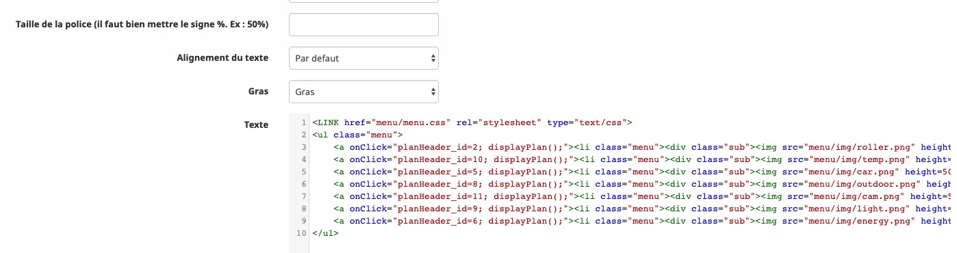Click the opening ul class="menu" line
Image resolution: width=957 pixels, height=253 pixels.
pos(358,135)
